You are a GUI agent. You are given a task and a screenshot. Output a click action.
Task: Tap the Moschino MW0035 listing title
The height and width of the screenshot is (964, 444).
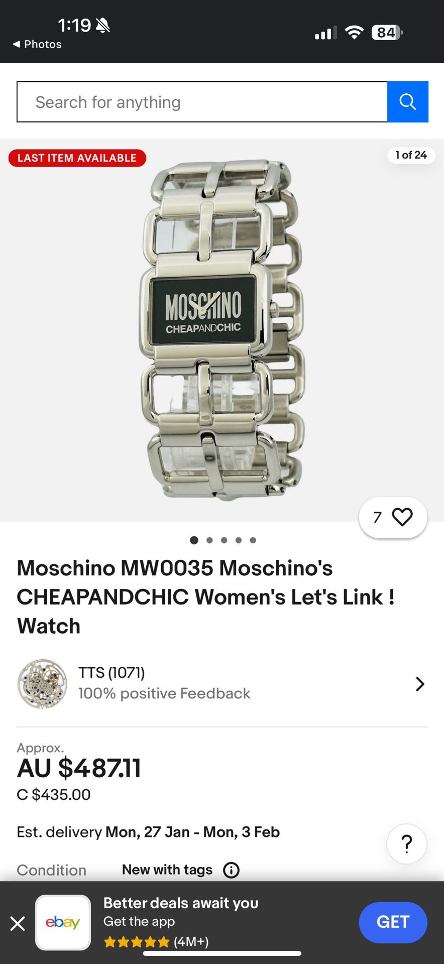click(205, 597)
